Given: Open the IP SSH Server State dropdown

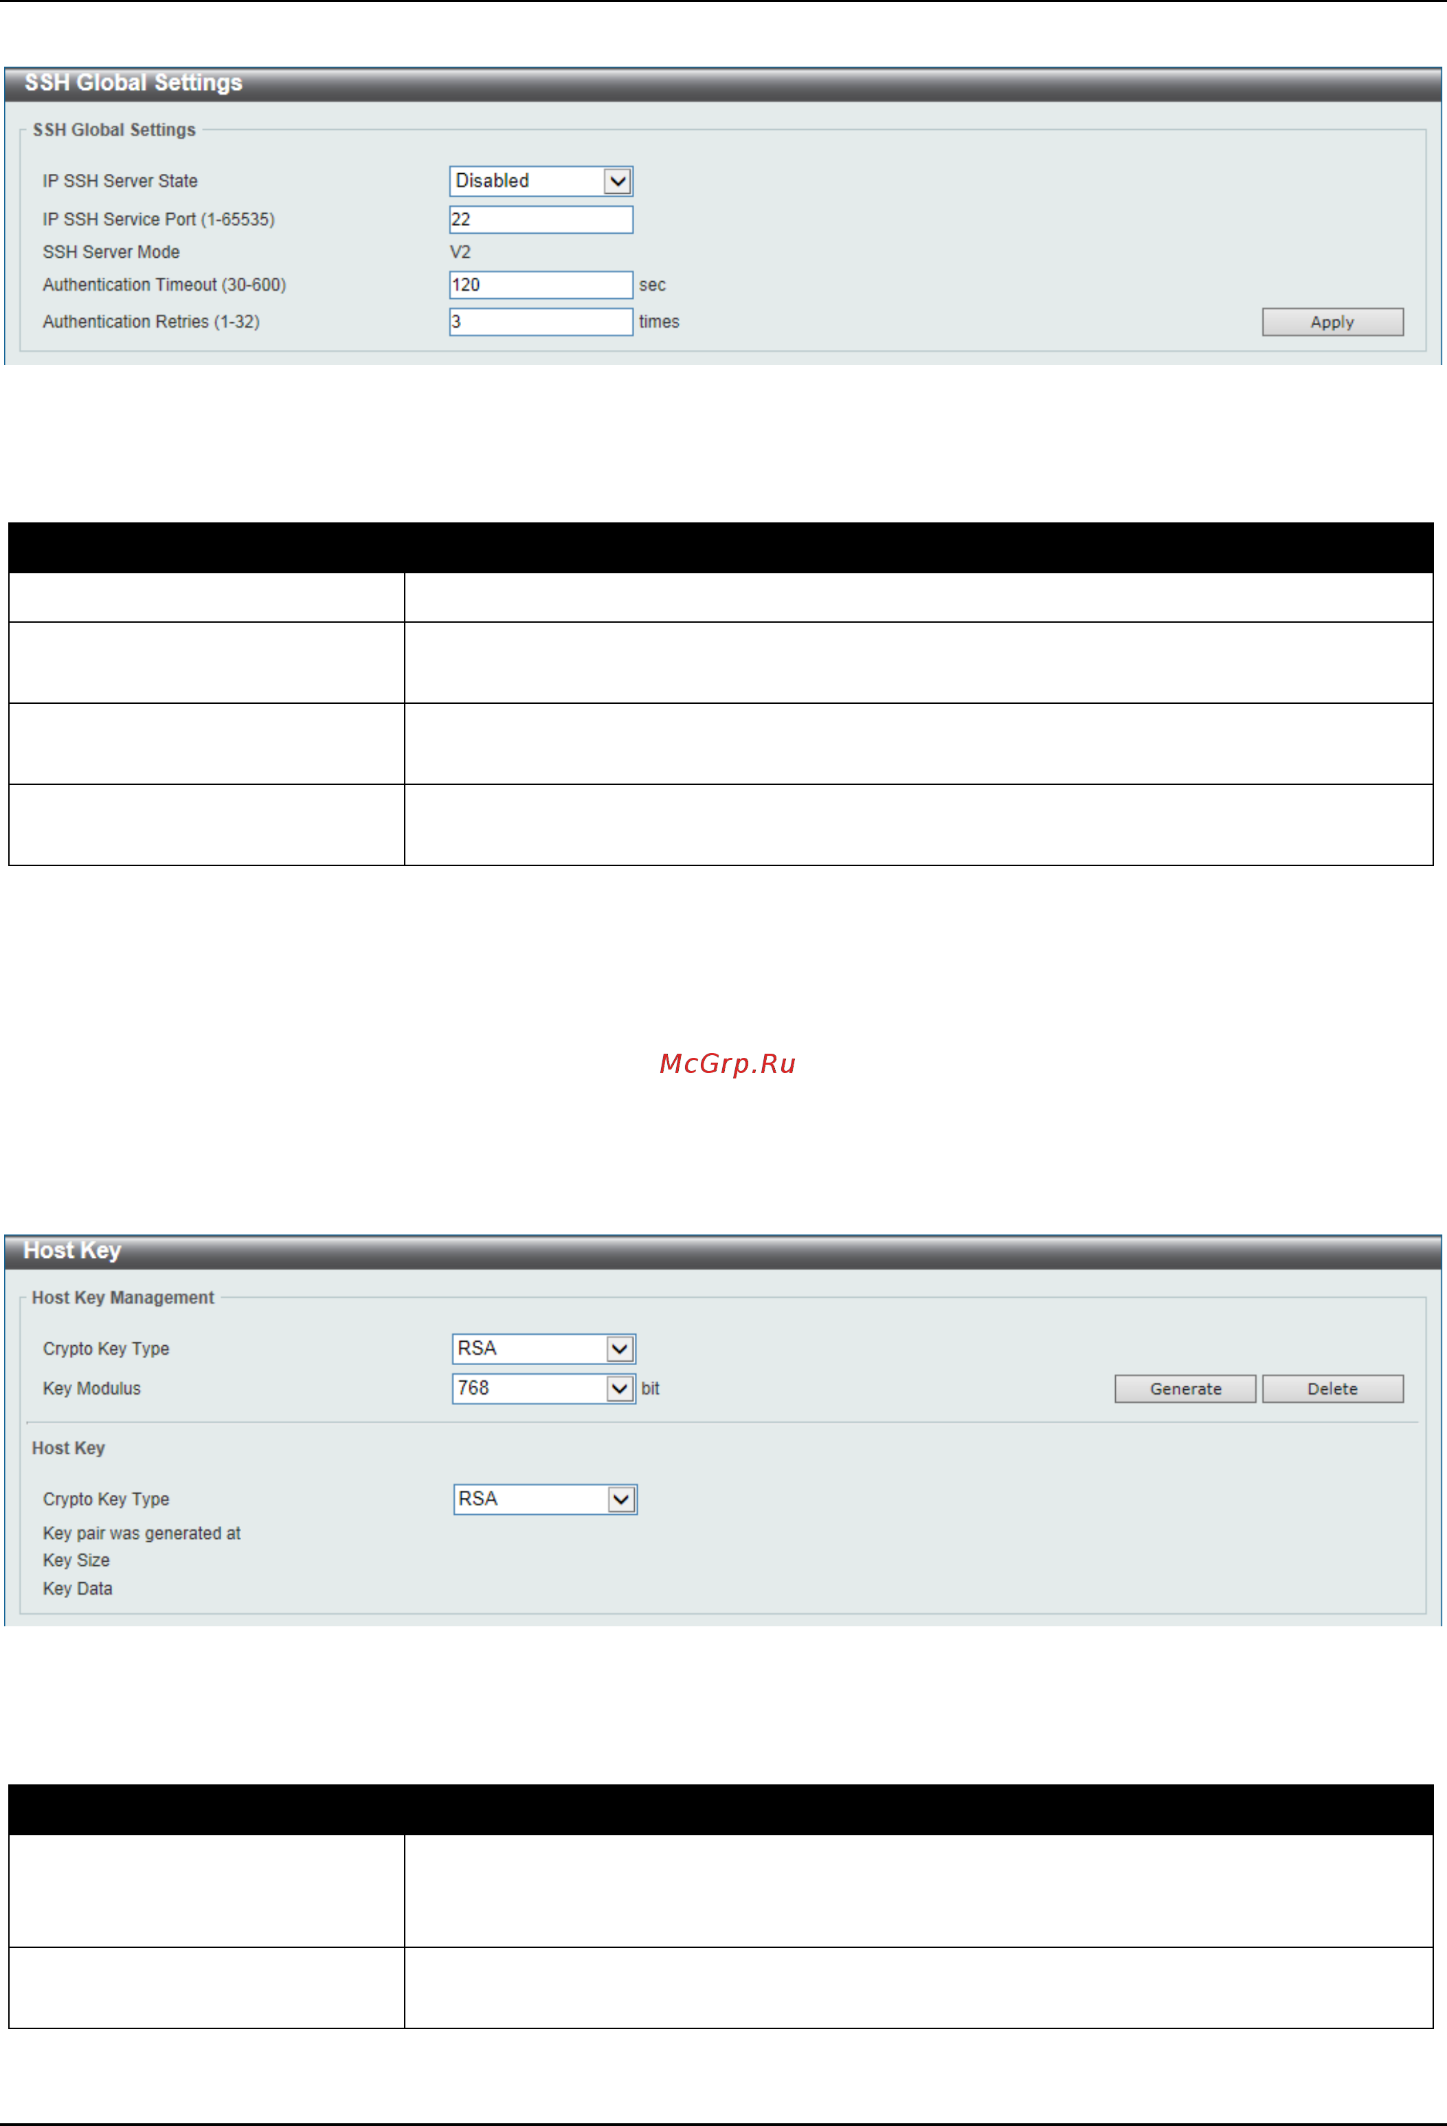Looking at the screenshot, I should pos(541,181).
